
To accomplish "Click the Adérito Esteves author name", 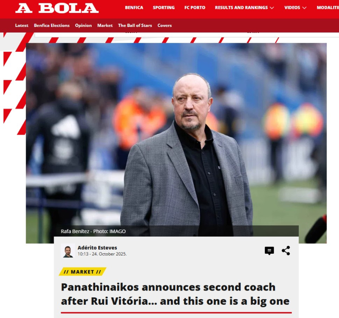I will 97,248.
